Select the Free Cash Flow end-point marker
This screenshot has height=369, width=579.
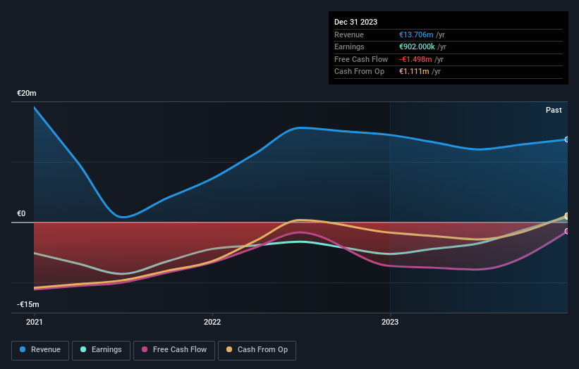pos(567,231)
